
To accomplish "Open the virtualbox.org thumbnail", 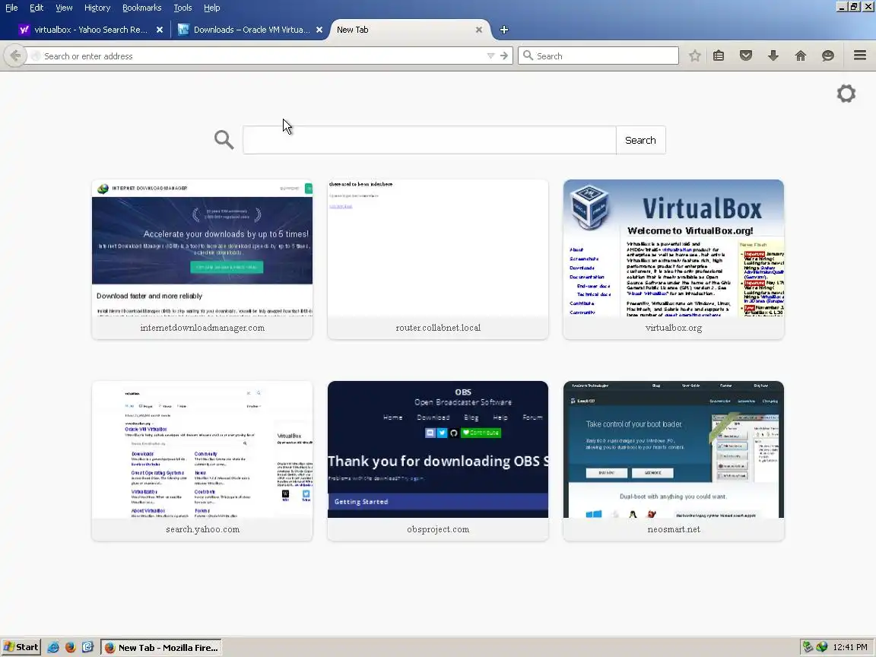I will 674,259.
